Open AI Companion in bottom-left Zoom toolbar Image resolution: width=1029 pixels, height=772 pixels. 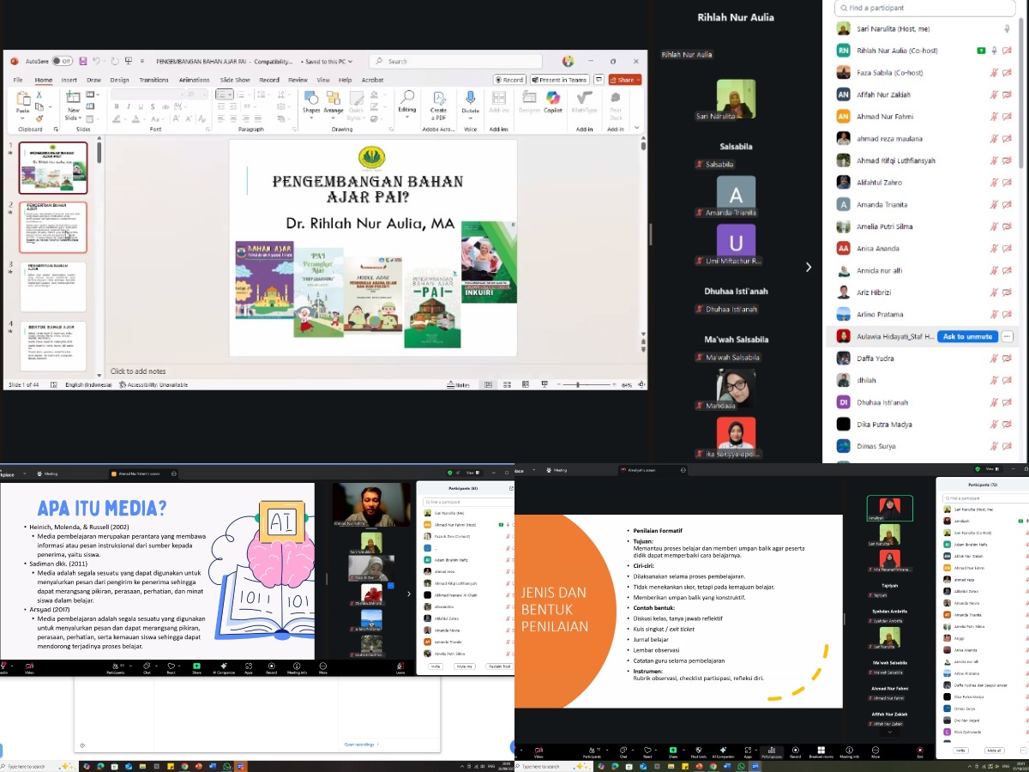tap(223, 666)
